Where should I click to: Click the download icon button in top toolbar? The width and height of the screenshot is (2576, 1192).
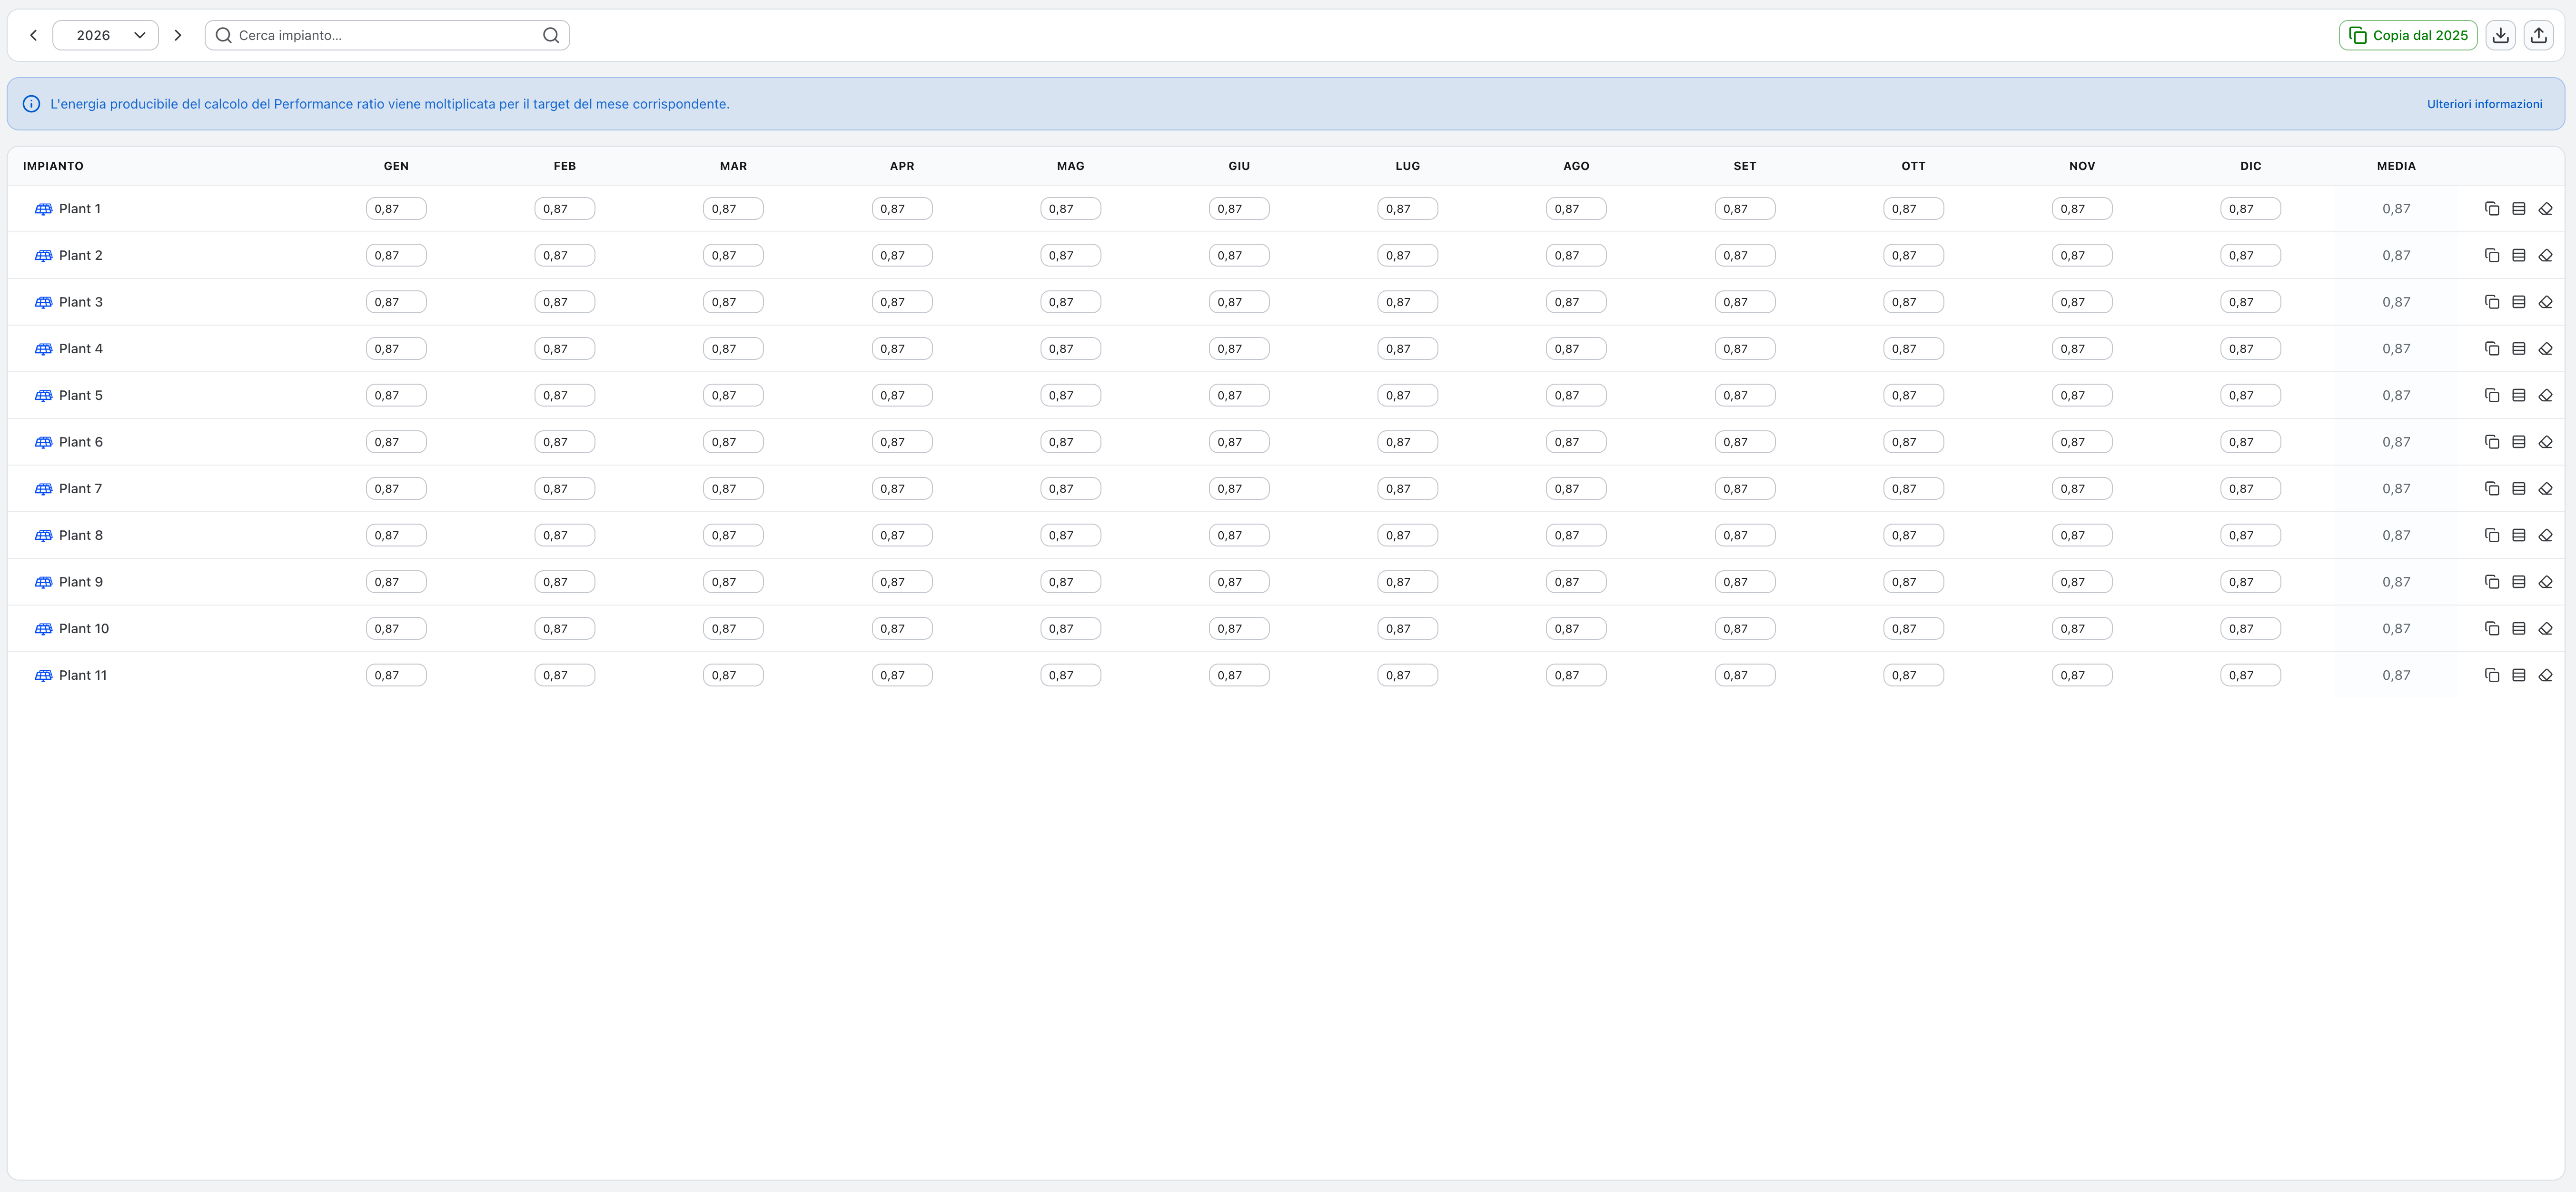pos(2500,35)
